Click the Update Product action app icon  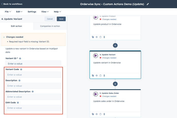click(96, 17)
